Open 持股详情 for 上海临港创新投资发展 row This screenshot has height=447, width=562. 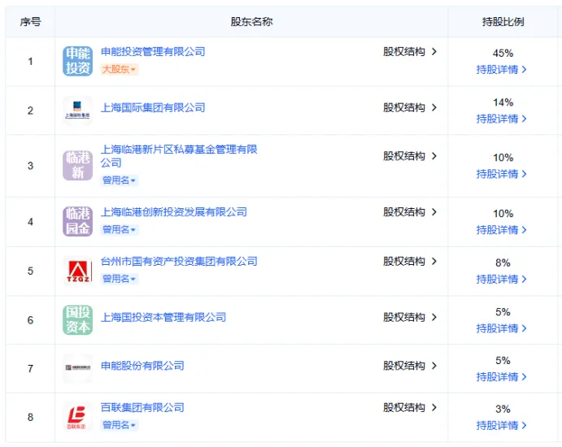(x=502, y=229)
